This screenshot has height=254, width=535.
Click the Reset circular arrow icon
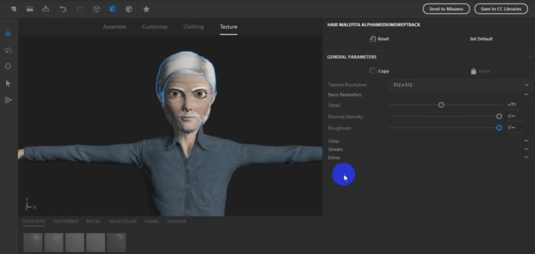point(373,39)
